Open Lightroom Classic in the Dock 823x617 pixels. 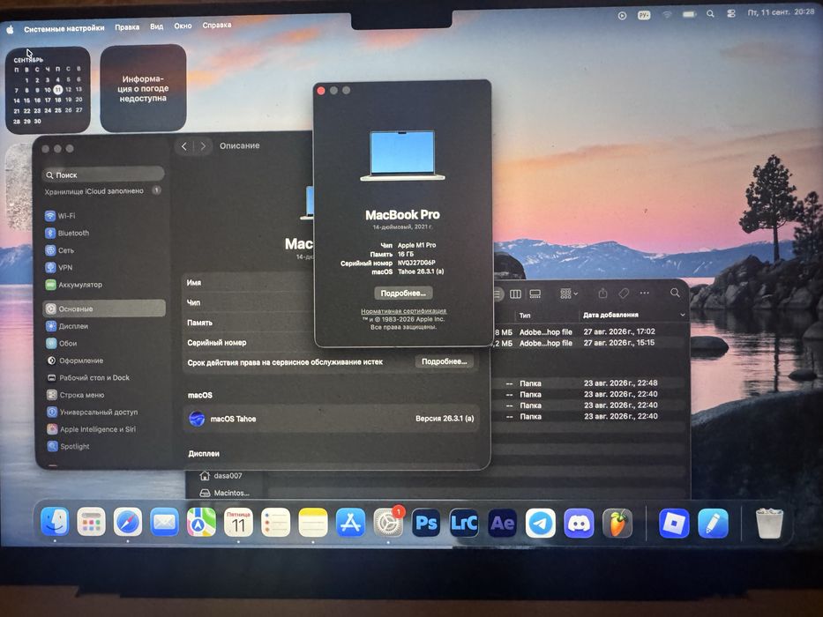pos(464,523)
